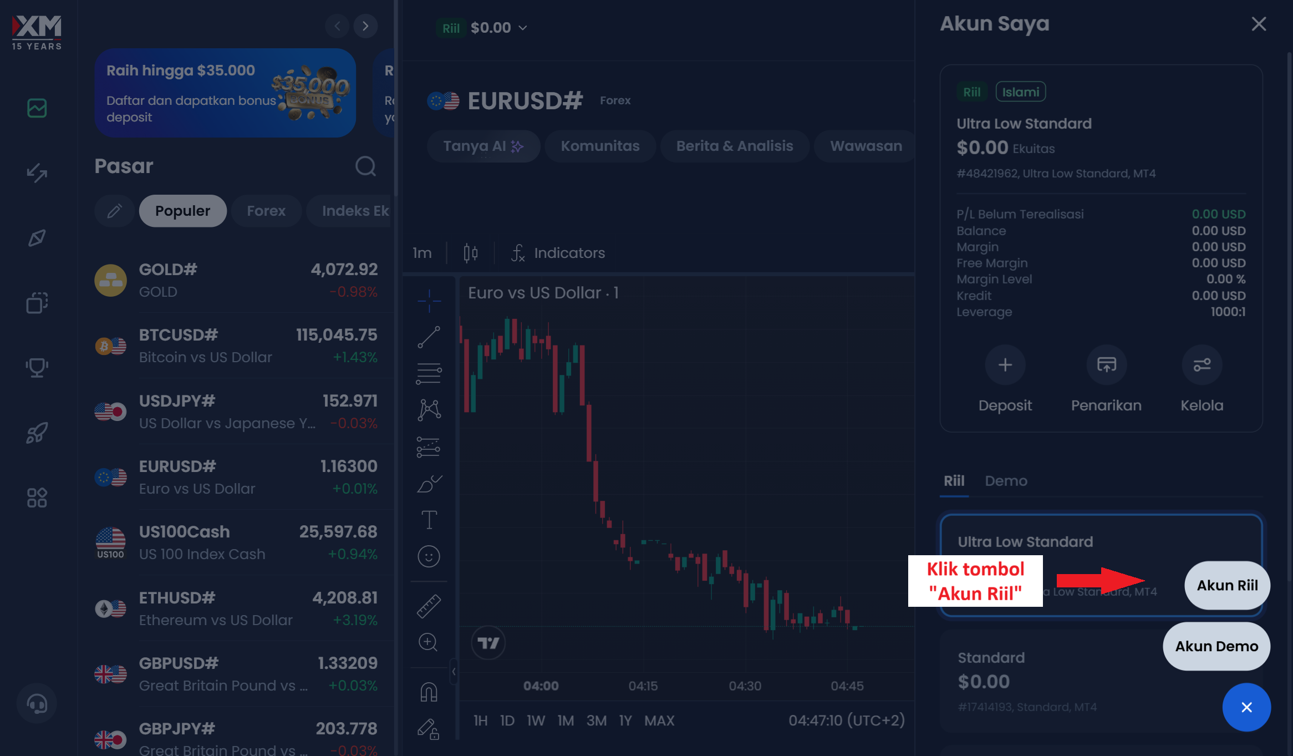This screenshot has width=1293, height=756.
Task: Click the Akun Riil button
Action: click(1227, 585)
